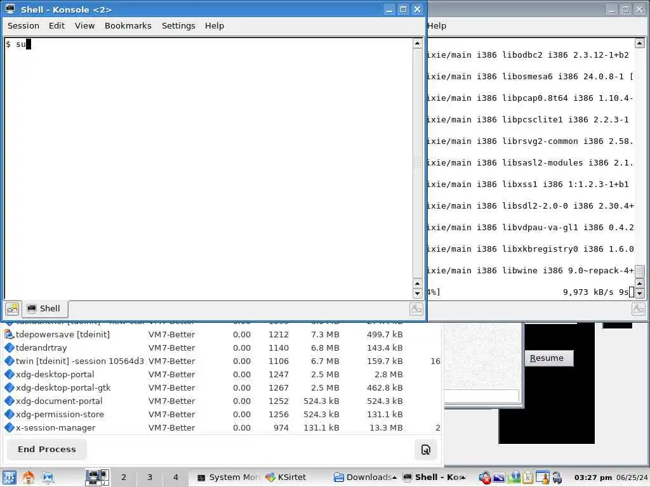Open the Session menu in Konsole <2>
The image size is (650, 487).
click(23, 25)
